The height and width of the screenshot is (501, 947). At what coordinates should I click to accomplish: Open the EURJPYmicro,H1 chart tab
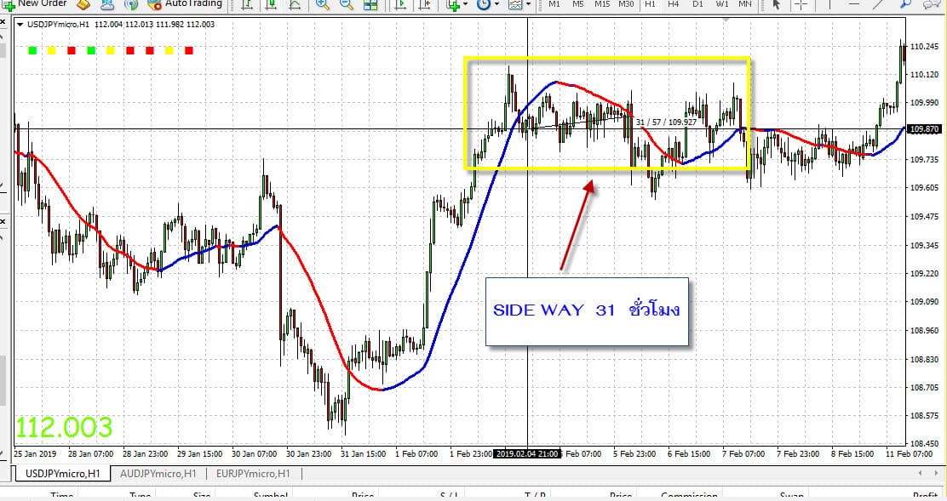click(253, 474)
